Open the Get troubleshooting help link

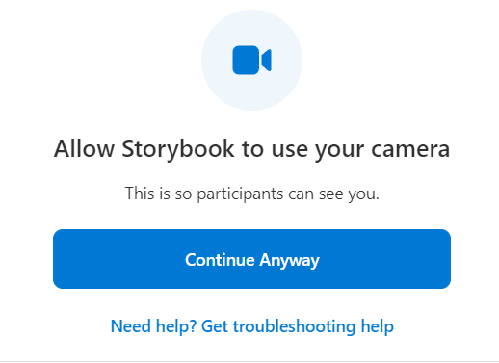click(298, 326)
